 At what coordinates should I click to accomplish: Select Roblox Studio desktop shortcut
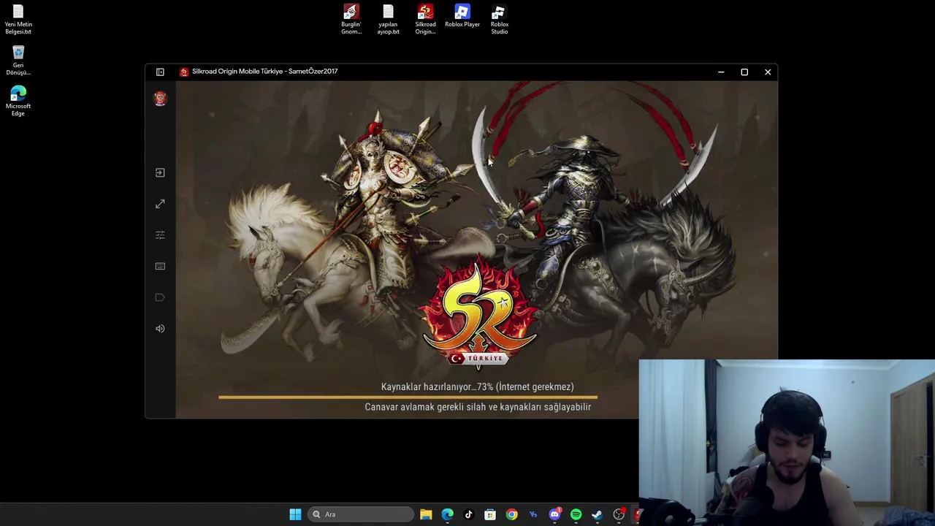pyautogui.click(x=500, y=20)
